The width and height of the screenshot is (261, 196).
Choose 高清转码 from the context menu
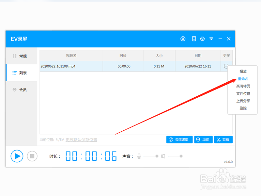(243, 86)
